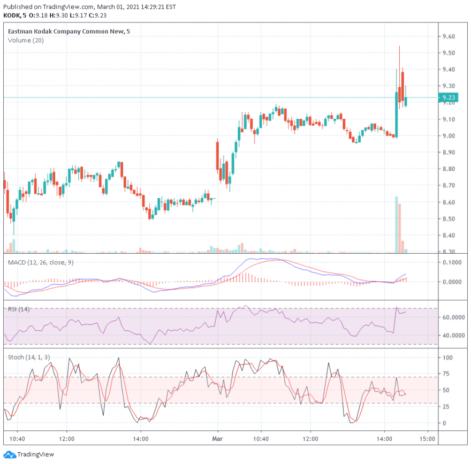Click the 0 label on the Stoch axis

(x=445, y=423)
